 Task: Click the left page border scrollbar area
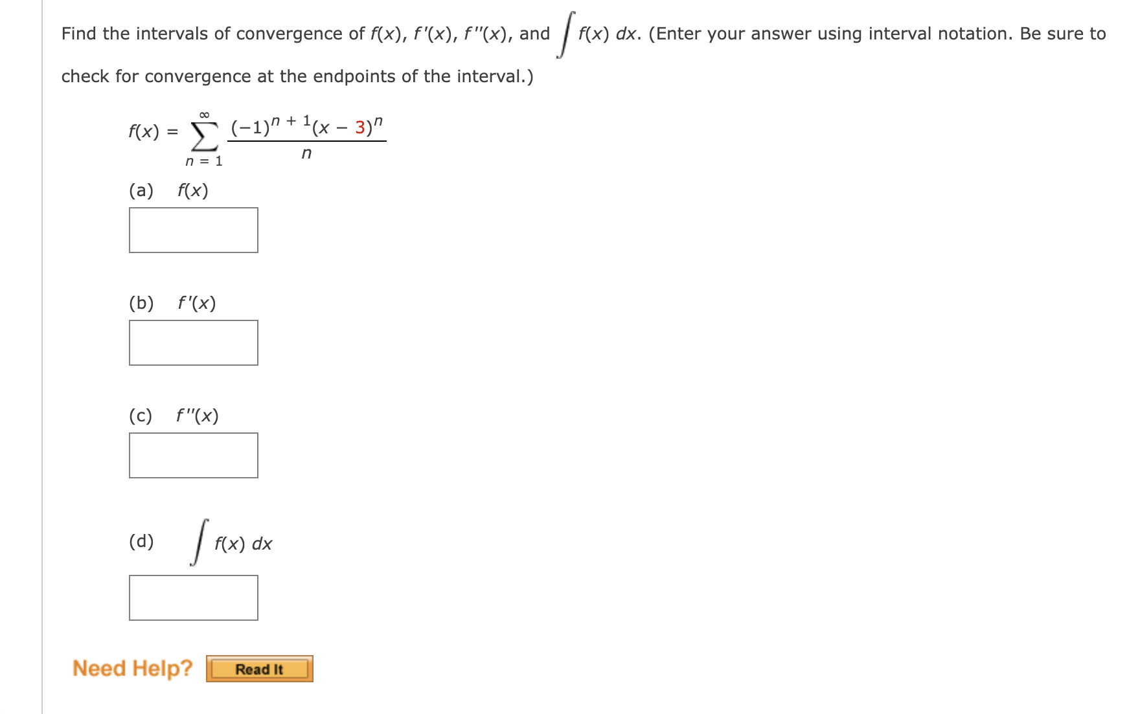[41, 356]
